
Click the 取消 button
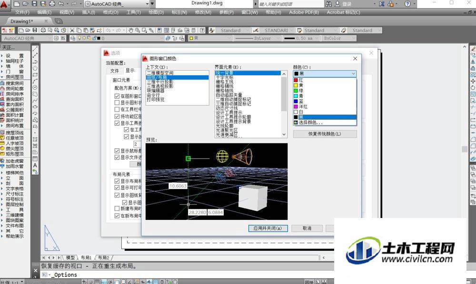point(307,228)
